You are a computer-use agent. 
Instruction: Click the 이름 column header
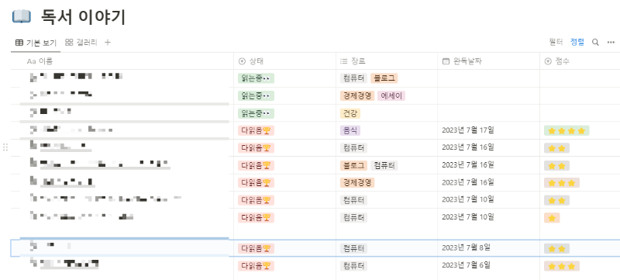pos(40,61)
